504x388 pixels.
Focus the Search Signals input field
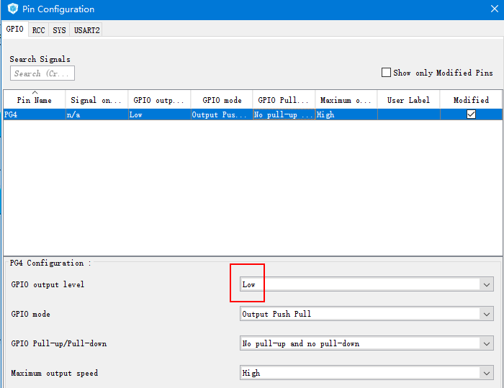coord(42,73)
